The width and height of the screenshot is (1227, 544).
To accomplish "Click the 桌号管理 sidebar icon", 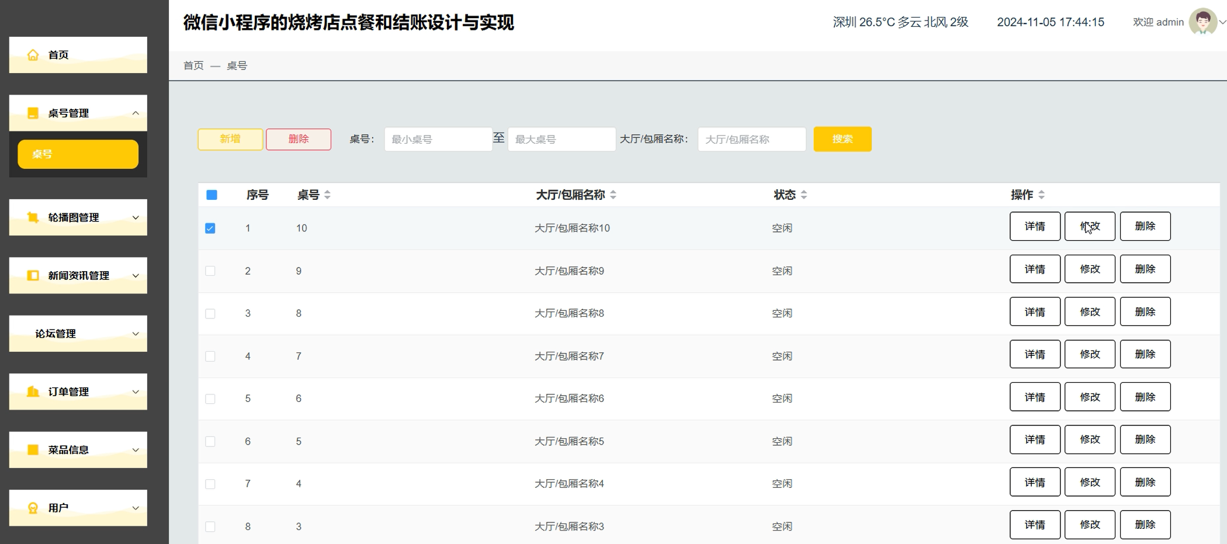I will click(x=33, y=113).
